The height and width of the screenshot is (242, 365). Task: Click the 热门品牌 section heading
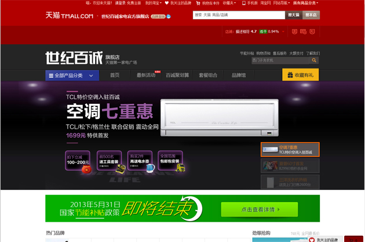(55, 233)
